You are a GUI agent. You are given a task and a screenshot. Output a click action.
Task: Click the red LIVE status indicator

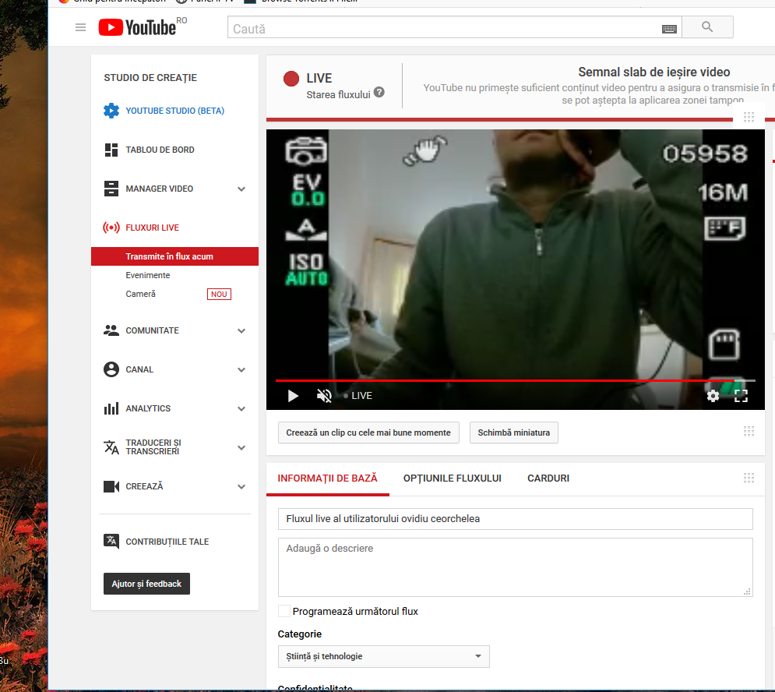291,79
